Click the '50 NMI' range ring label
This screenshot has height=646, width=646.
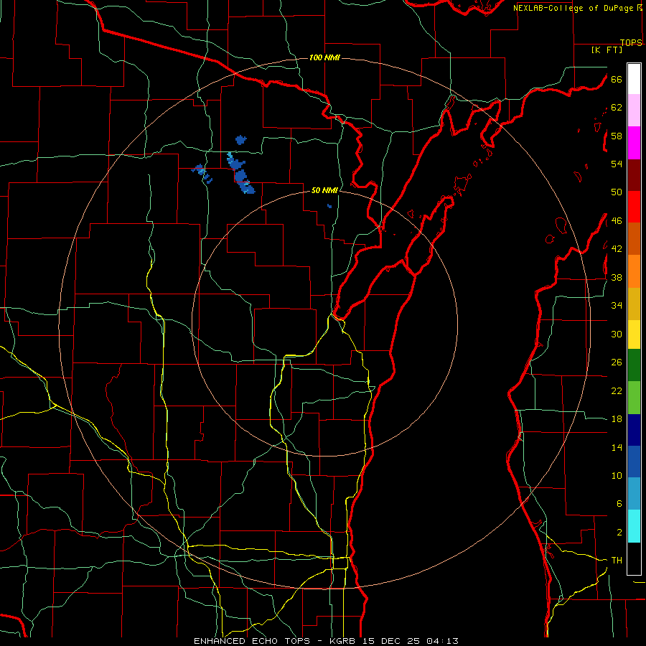click(324, 190)
